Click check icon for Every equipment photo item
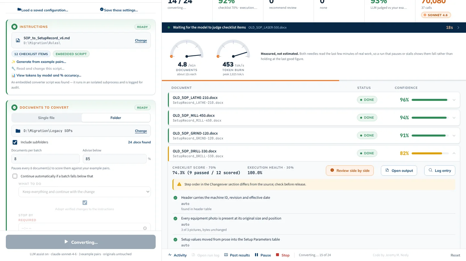 (175, 219)
